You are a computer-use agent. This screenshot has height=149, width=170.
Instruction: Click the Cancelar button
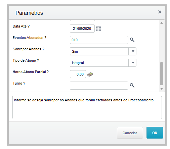point(130,133)
